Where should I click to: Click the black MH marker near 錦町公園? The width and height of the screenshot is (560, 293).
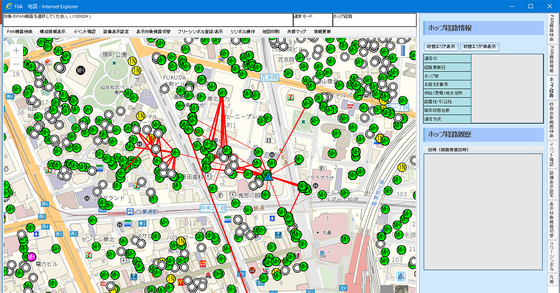click(x=81, y=70)
